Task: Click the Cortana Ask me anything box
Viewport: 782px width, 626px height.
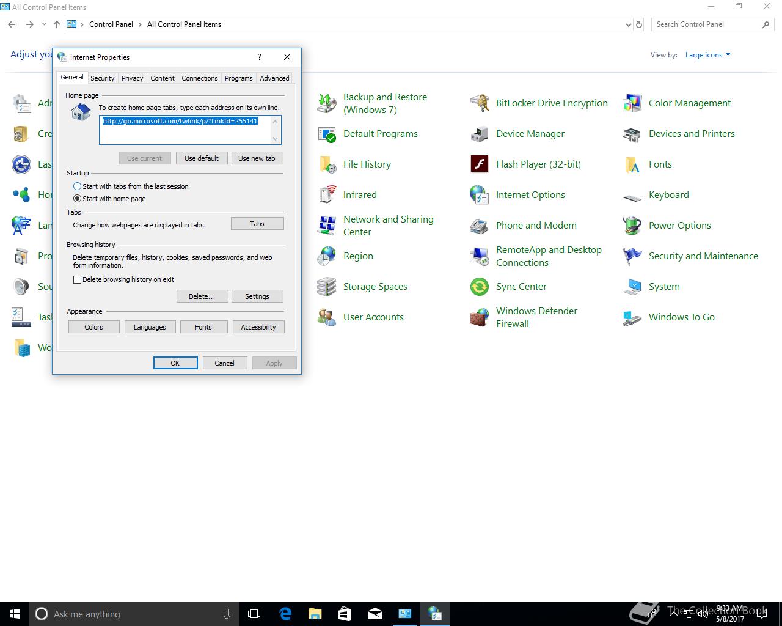Action: (134, 614)
